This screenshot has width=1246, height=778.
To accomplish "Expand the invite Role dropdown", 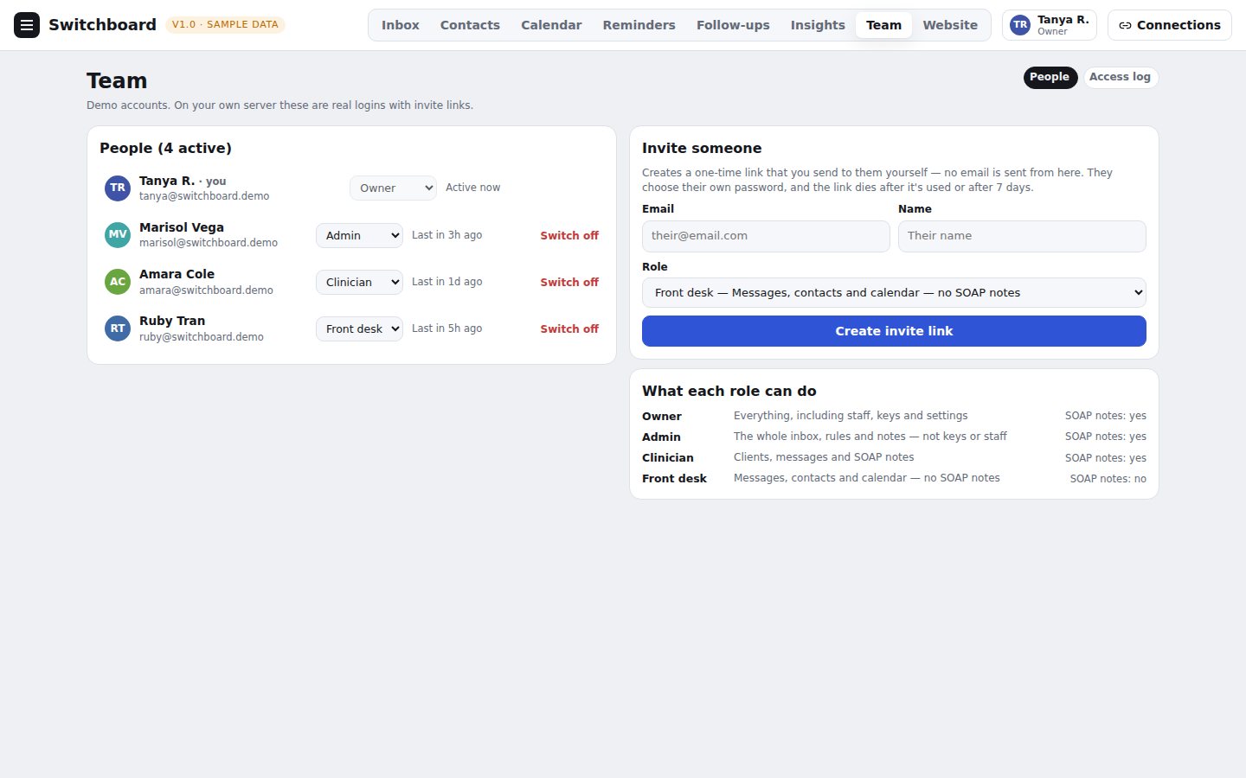I will 894,292.
